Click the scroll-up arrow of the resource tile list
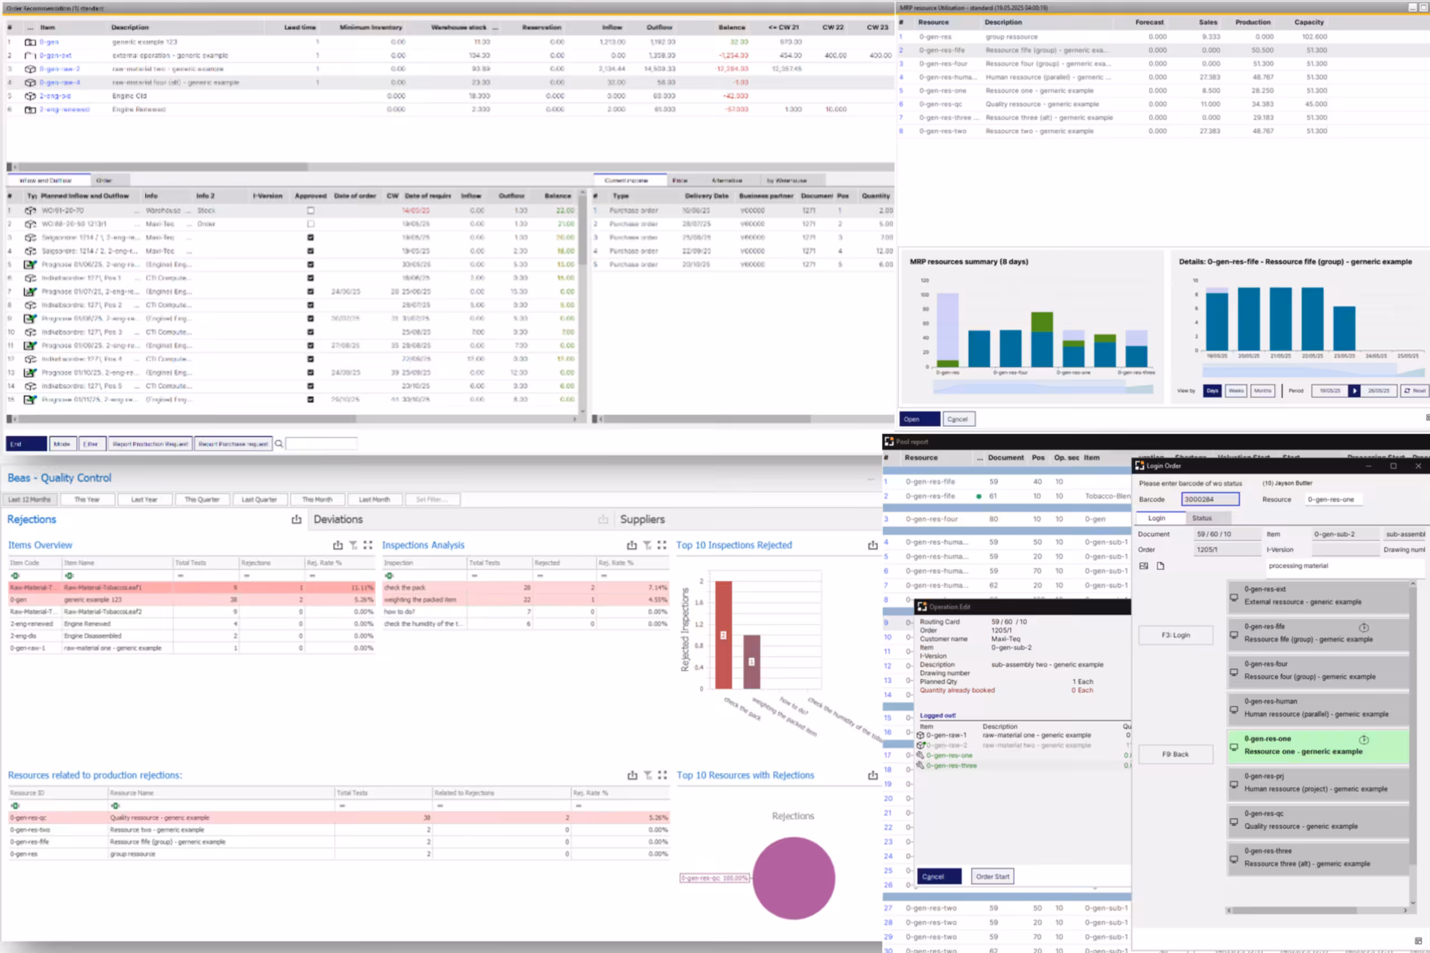 (1412, 584)
